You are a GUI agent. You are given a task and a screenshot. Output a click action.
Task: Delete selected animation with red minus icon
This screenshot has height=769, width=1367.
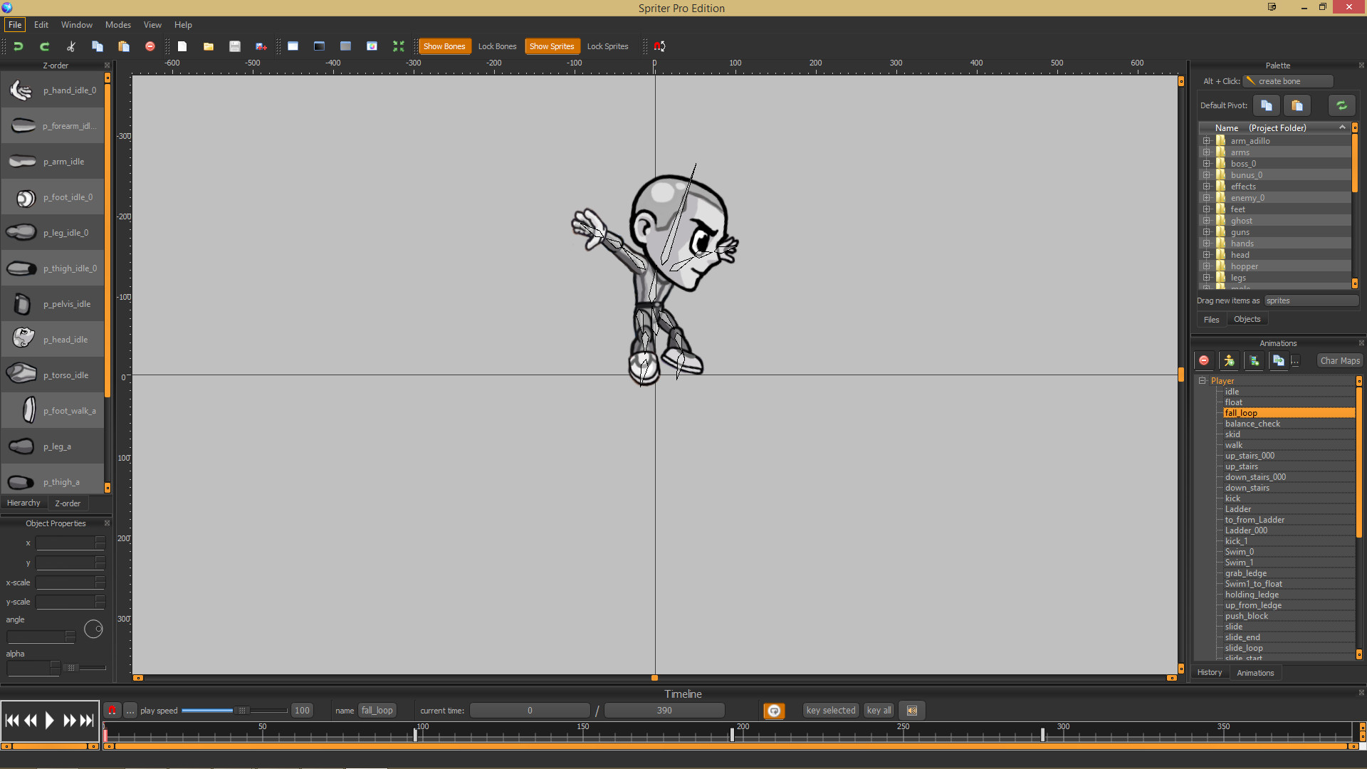(1204, 361)
